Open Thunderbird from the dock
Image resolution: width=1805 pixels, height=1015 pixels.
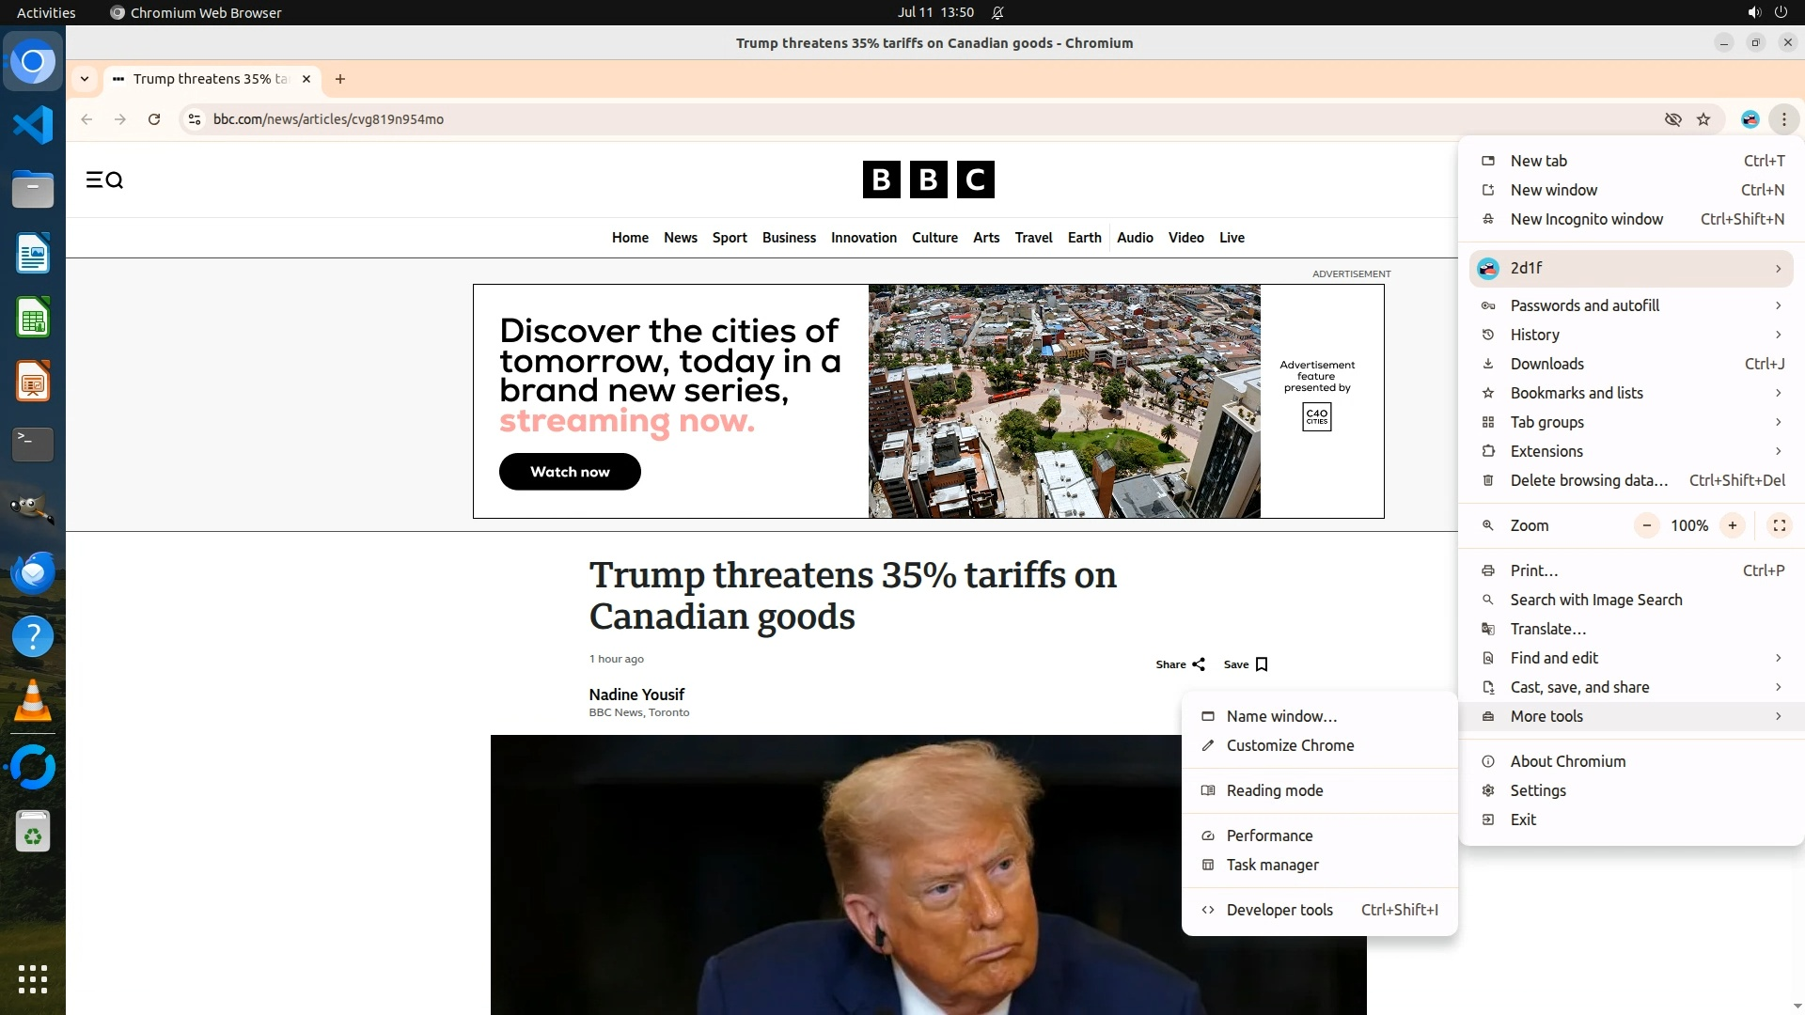pyautogui.click(x=33, y=572)
